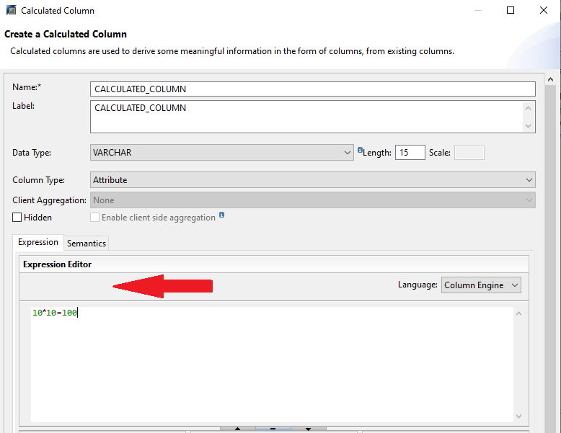The width and height of the screenshot is (561, 433).
Task: Switch to the Semantics tab
Action: point(87,243)
